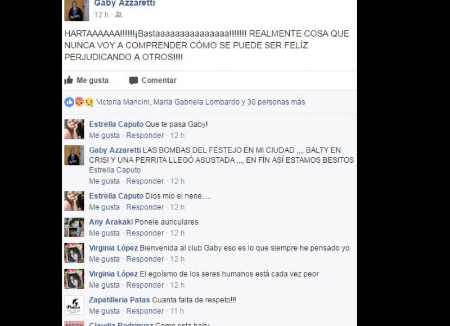Click the thumbs-up Me gusta icon
Viewport: 450px width, 326px height.
[69, 80]
